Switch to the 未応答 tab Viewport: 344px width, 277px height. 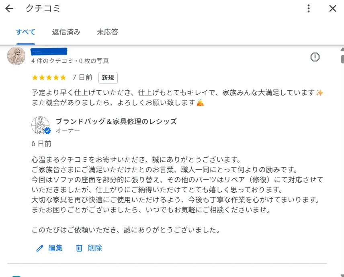point(107,32)
